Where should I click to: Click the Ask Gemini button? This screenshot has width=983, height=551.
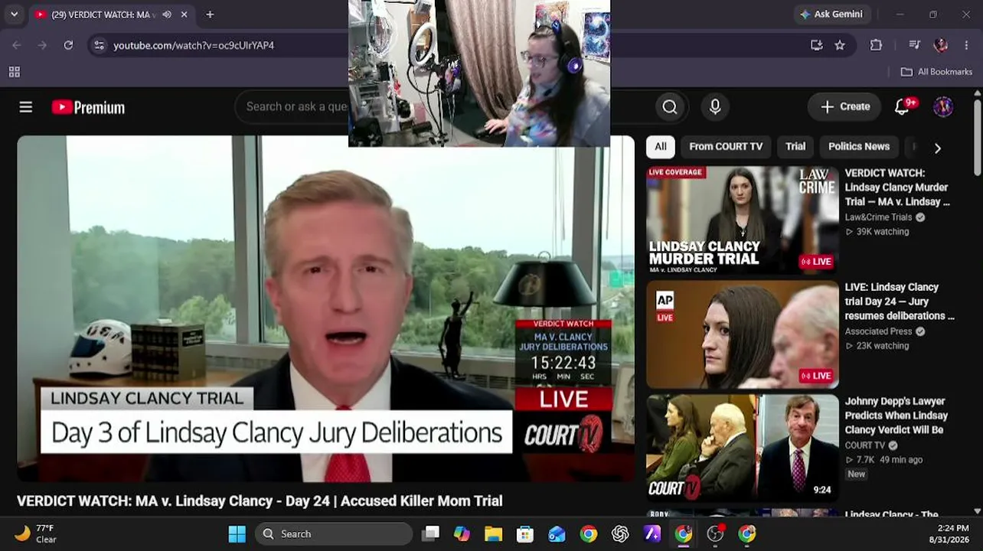(x=831, y=15)
